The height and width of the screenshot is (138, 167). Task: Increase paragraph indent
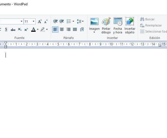[x=62, y=21]
